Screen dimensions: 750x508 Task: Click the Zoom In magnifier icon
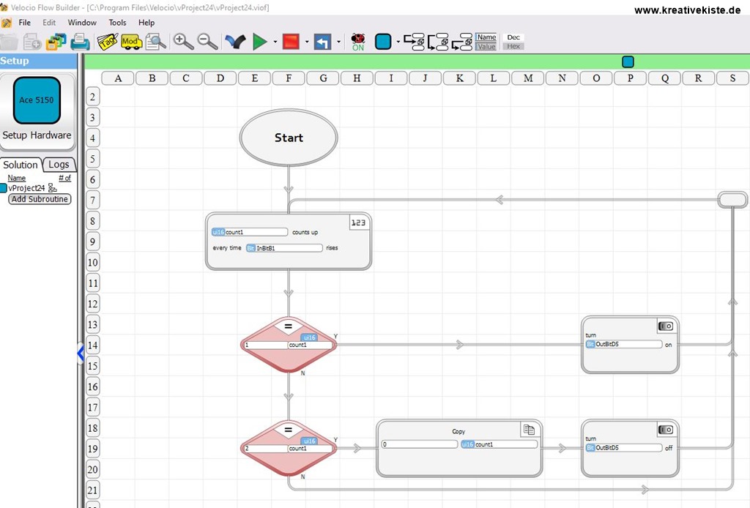(183, 42)
